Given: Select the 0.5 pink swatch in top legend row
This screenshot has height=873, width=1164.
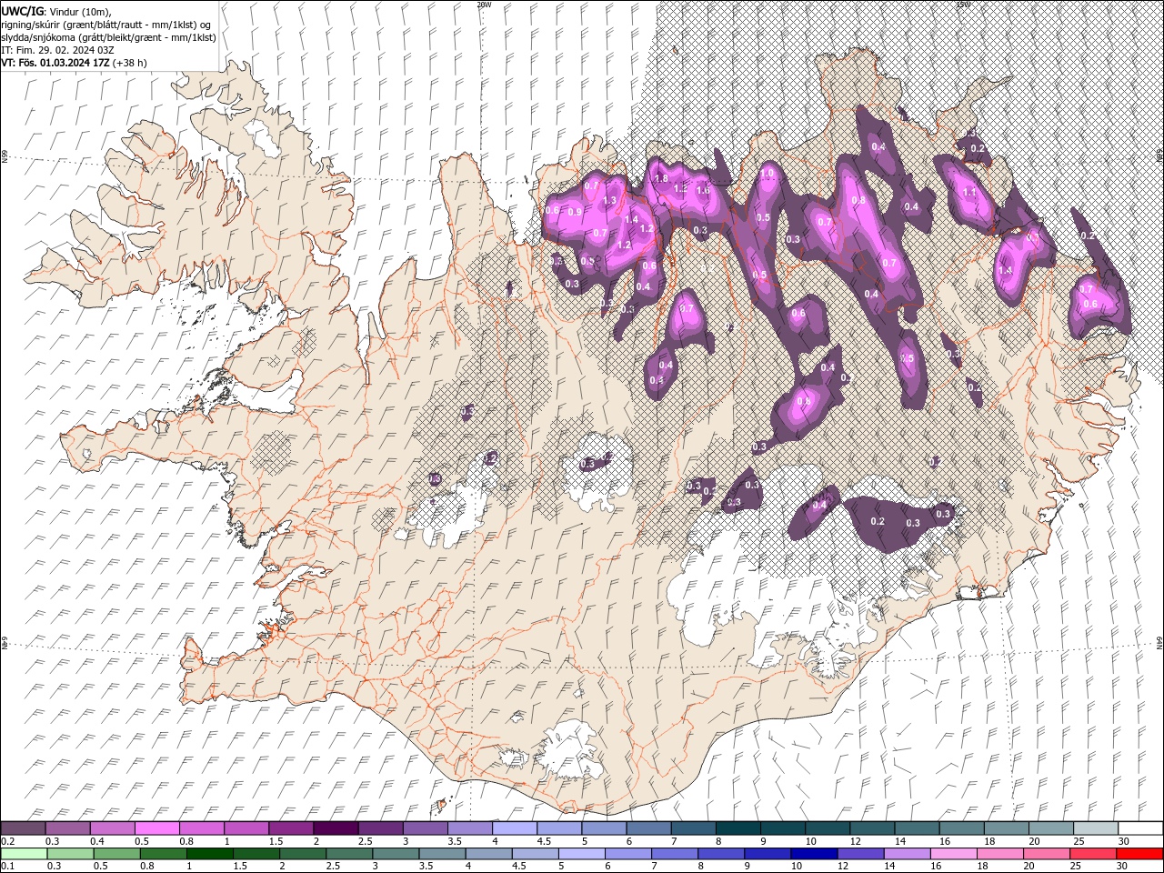Looking at the screenshot, I should pos(157,828).
